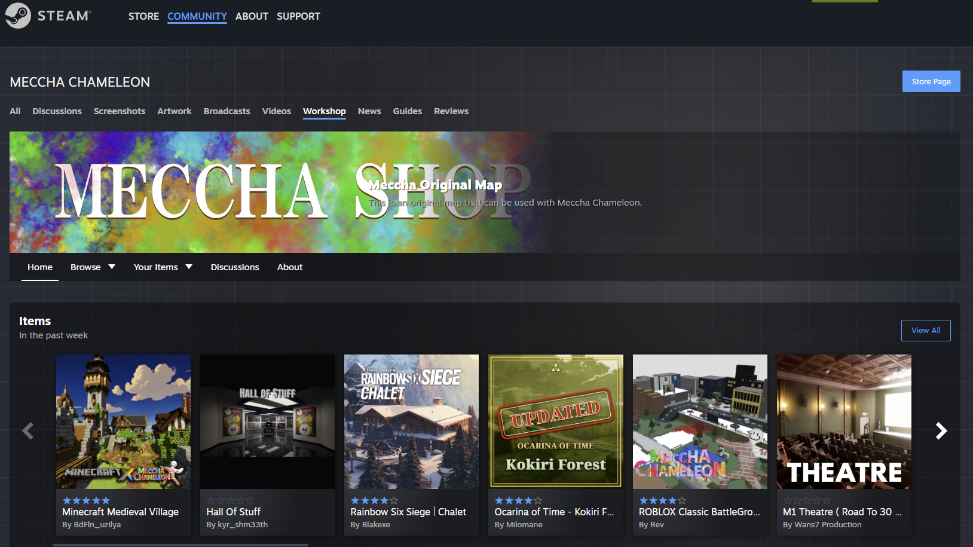Open Rainbow Six Siege Chalet thumbnail
Image resolution: width=973 pixels, height=547 pixels.
[x=411, y=421]
